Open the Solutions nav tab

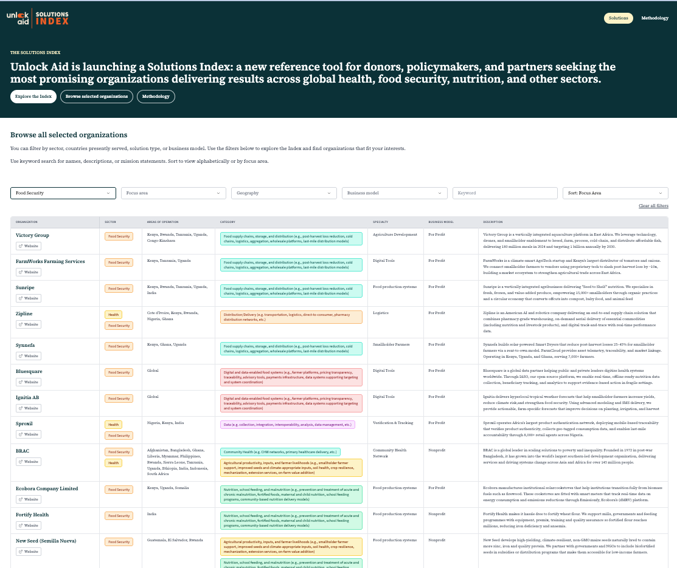pyautogui.click(x=618, y=18)
